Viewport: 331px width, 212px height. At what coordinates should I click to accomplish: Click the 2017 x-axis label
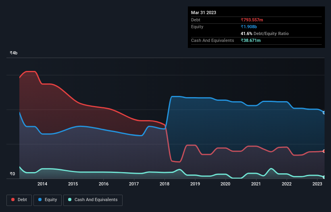[x=134, y=184]
